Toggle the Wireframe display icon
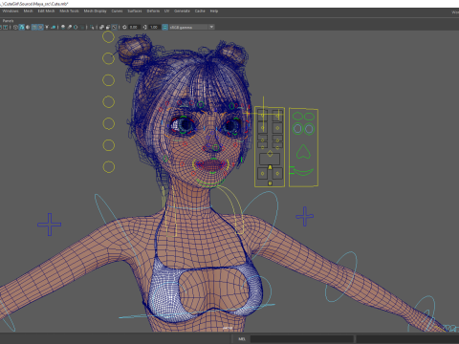The image size is (459, 344). tap(15, 27)
